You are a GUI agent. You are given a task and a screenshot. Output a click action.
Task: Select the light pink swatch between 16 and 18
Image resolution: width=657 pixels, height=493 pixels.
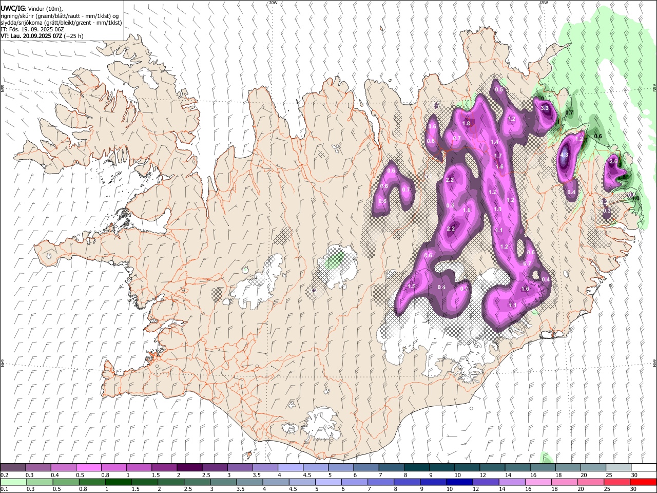pos(537,482)
